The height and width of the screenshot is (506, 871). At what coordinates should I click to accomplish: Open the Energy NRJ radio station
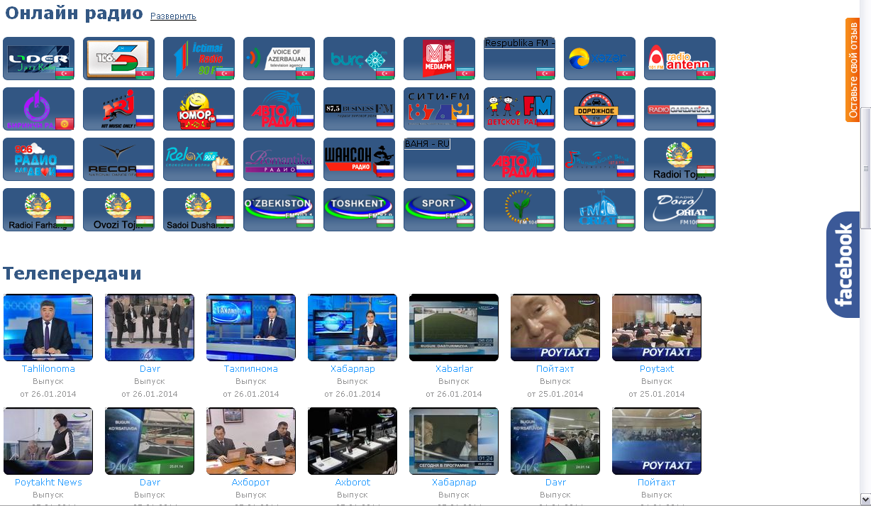[x=118, y=109]
